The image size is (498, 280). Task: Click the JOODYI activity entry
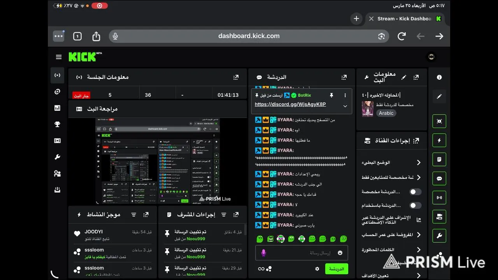point(113,235)
